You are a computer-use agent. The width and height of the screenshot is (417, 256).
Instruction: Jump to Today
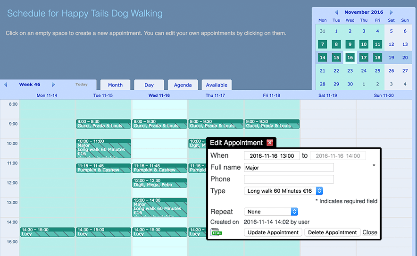pos(82,85)
